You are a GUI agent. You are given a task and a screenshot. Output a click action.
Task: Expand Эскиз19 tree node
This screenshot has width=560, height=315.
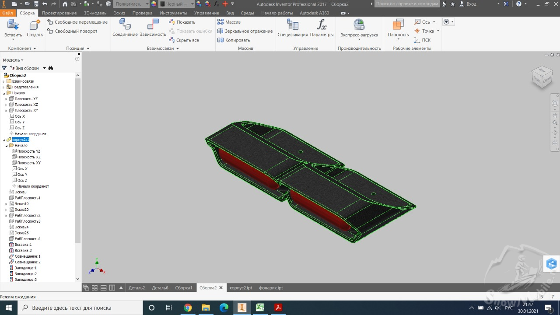click(x=6, y=204)
